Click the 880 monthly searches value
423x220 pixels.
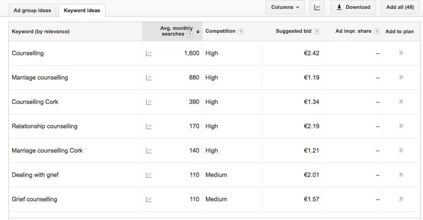click(194, 78)
